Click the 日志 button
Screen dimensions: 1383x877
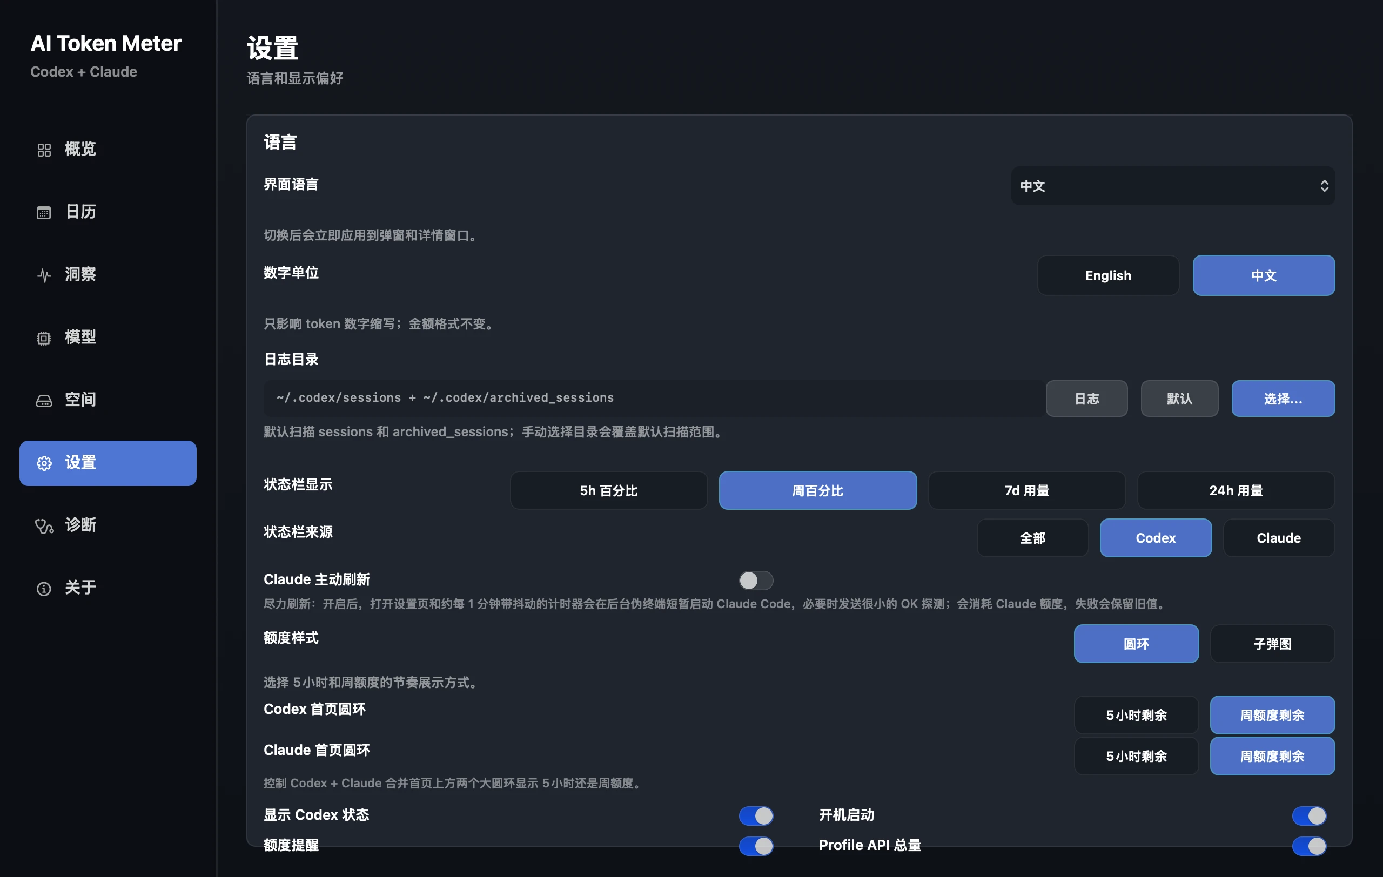tap(1086, 399)
